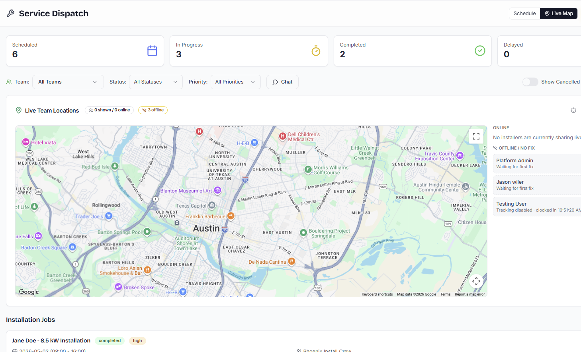Click the high priority badge
This screenshot has width=581, height=352.
pos(137,341)
